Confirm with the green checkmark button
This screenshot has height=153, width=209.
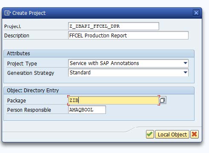[150, 134]
